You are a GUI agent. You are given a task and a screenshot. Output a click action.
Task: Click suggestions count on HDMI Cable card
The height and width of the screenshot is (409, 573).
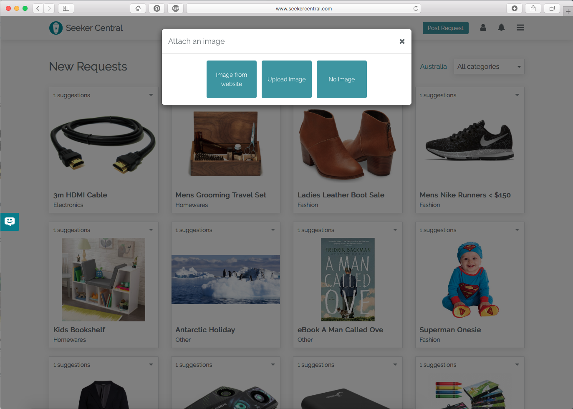[72, 95]
